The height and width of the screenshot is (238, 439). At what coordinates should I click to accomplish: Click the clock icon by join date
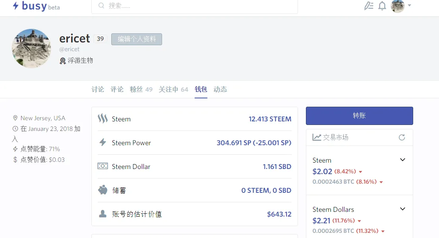click(x=15, y=129)
